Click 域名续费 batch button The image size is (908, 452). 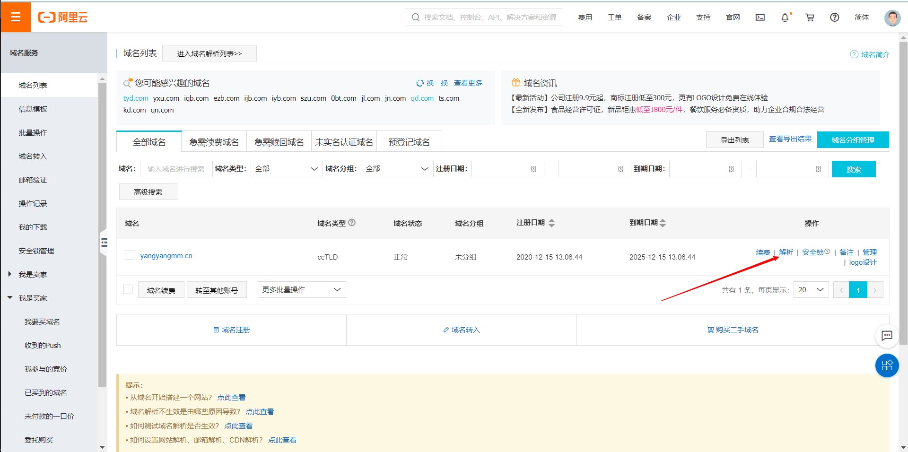click(x=161, y=290)
